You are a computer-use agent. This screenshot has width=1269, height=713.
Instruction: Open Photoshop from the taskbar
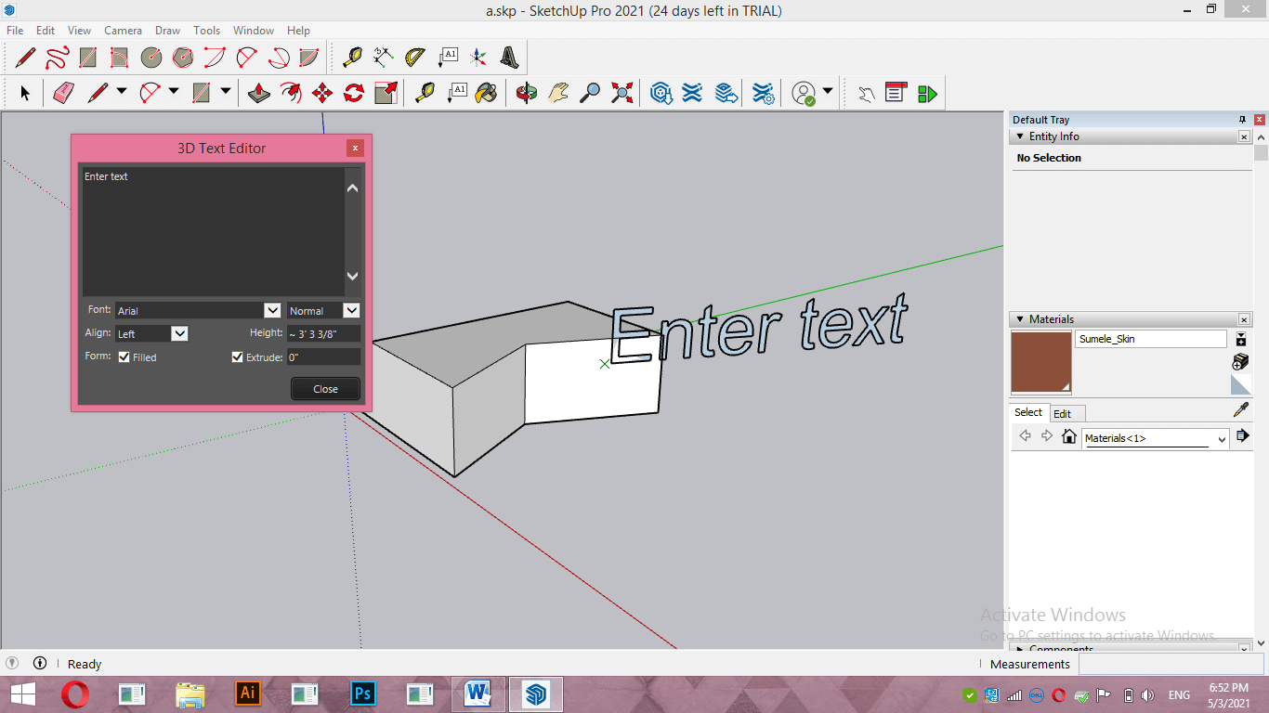[x=362, y=694]
